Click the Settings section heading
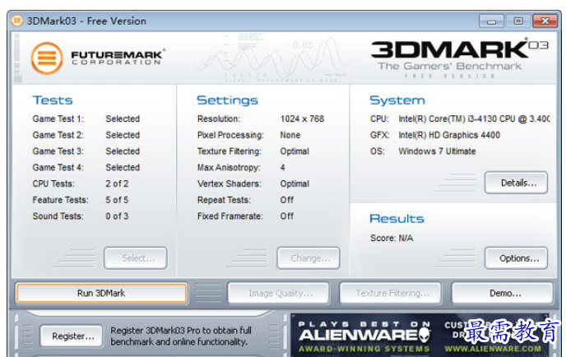 (x=227, y=100)
